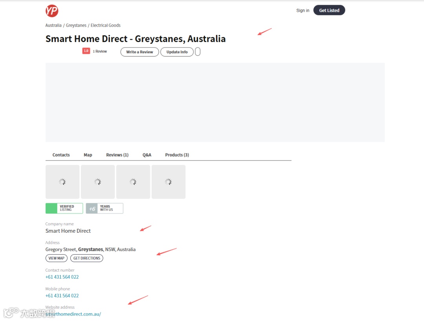
Task: Open the fourth loading photo thumbnail
Action: tap(168, 182)
